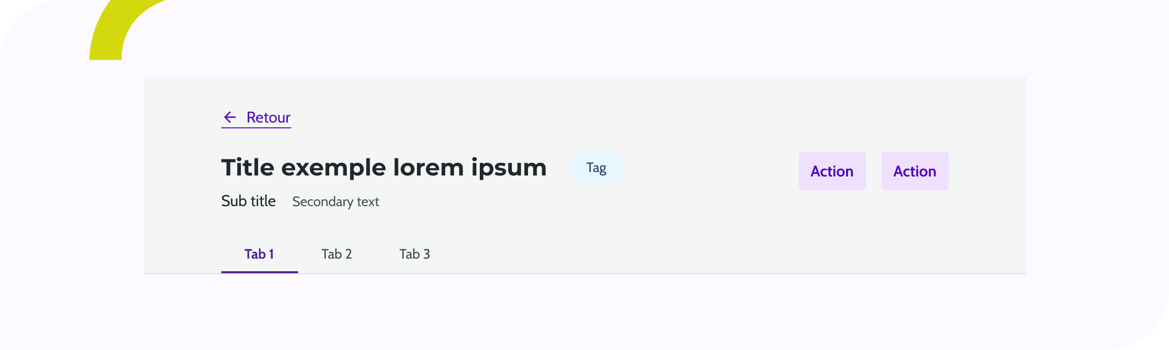This screenshot has width=1169, height=350.
Task: Click the word "ipsum" in the title
Action: pyautogui.click(x=509, y=168)
